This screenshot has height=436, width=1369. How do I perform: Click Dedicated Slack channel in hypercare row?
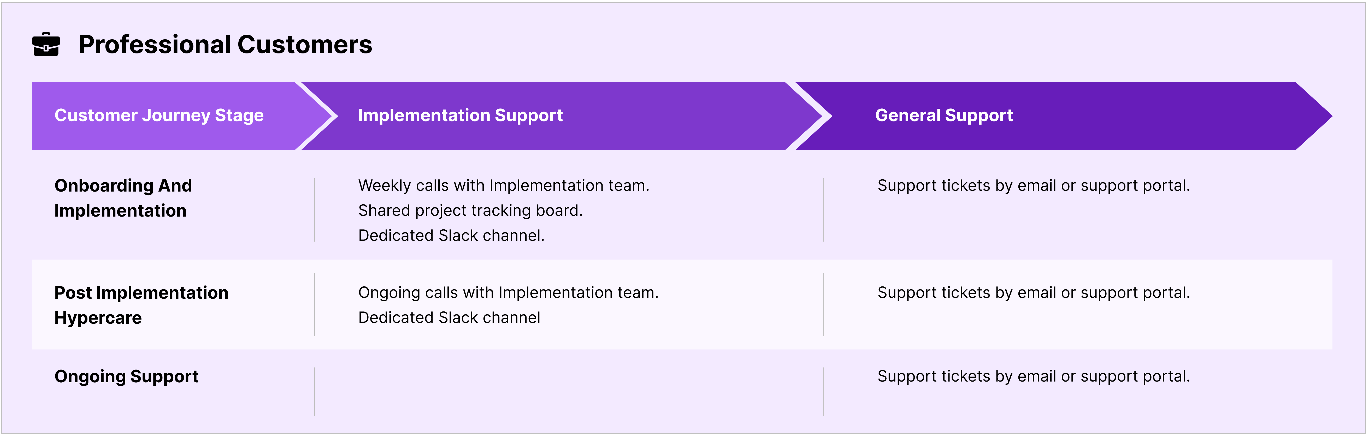(x=449, y=317)
